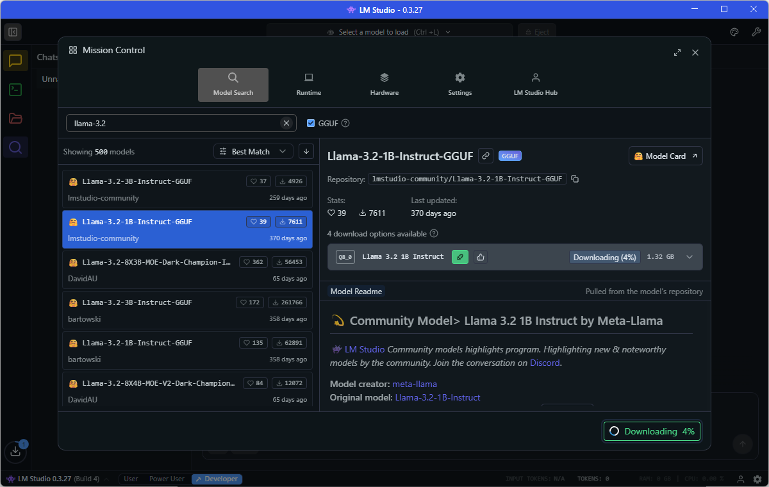This screenshot has height=487, width=769.
Task: Click the Discover magnifier sidebar icon
Action: click(x=15, y=147)
